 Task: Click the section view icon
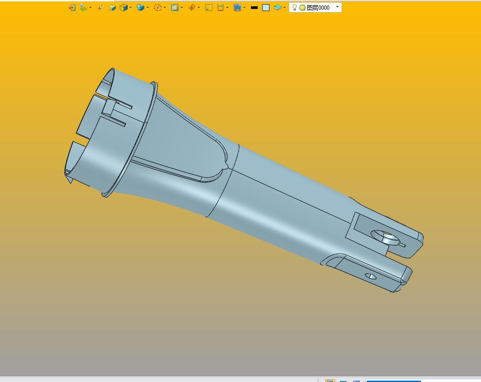[x=175, y=8]
